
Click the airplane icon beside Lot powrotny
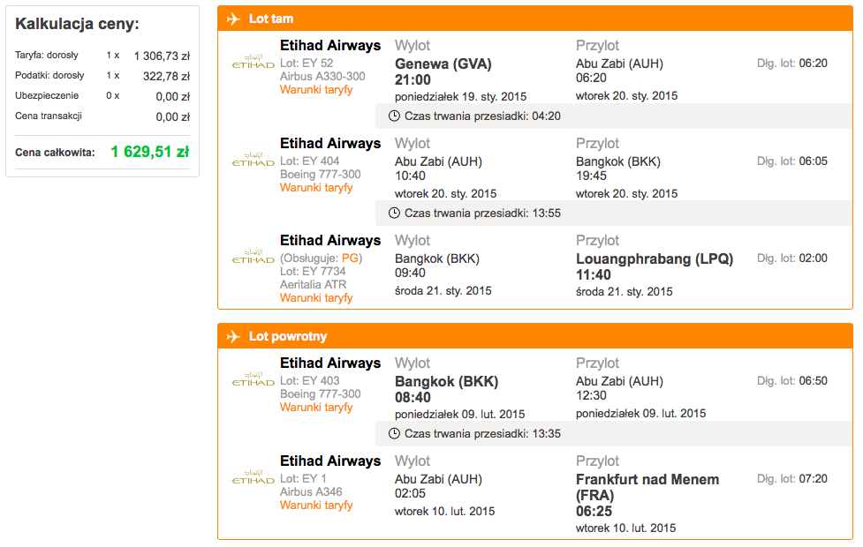coord(233,336)
